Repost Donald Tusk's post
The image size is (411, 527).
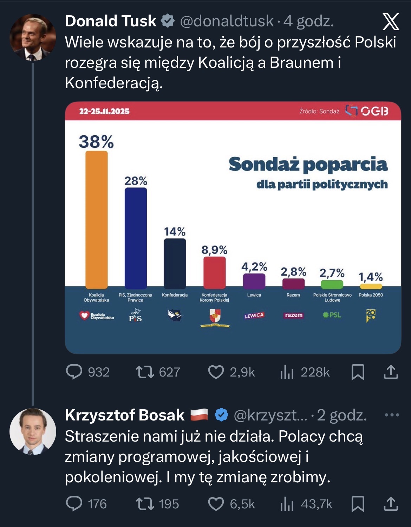click(145, 372)
